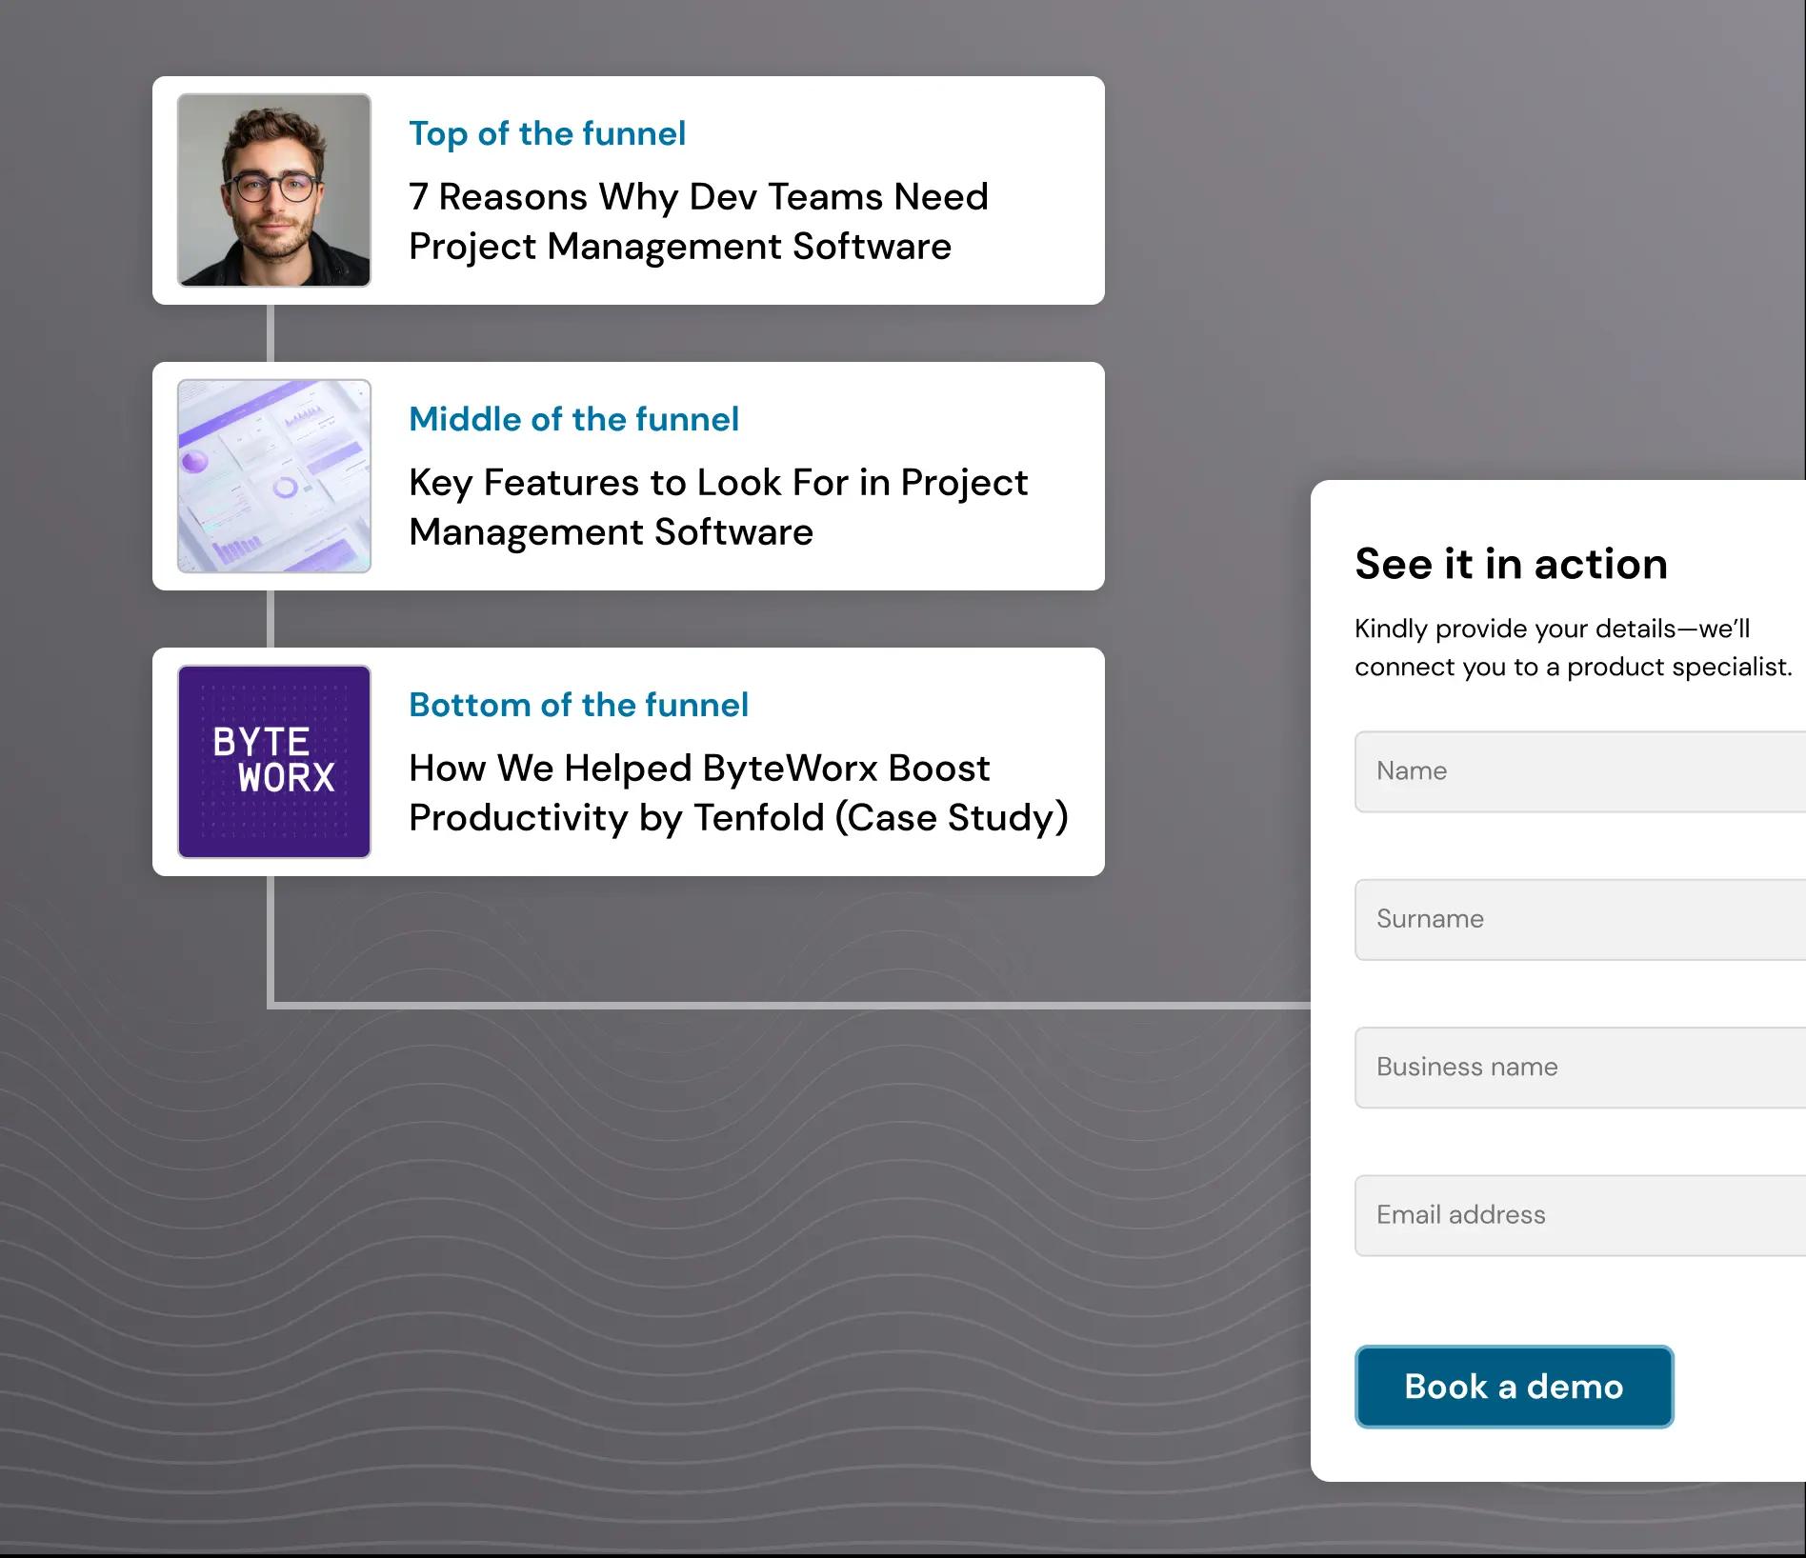Click 'Book a demo' button
1806x1558 pixels.
1514,1388
